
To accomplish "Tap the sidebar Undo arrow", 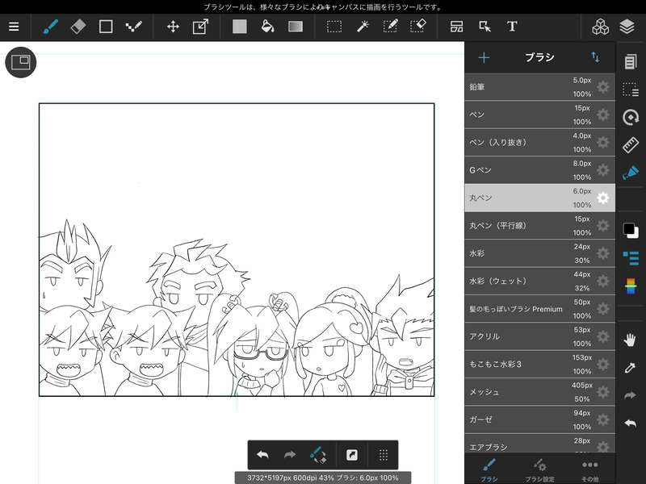I will (630, 423).
